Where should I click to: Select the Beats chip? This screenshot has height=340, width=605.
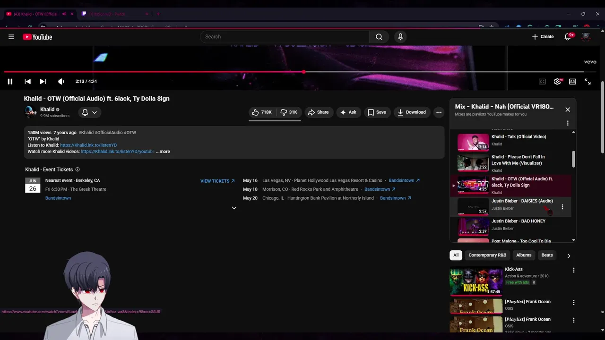[547, 255]
